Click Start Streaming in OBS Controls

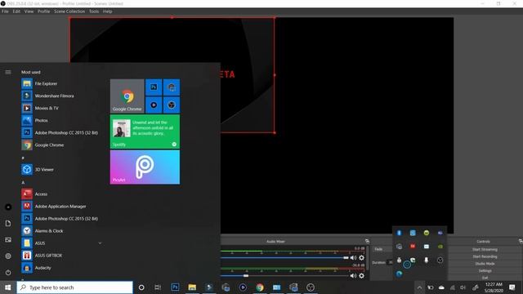485,249
